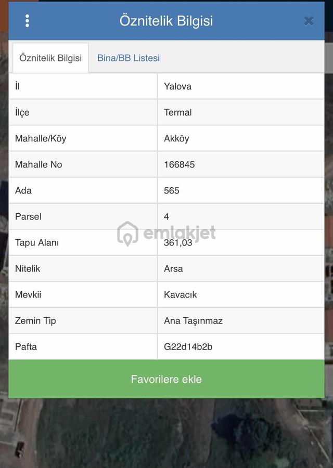
Task: Select the Yalova province value
Action: 178,86
